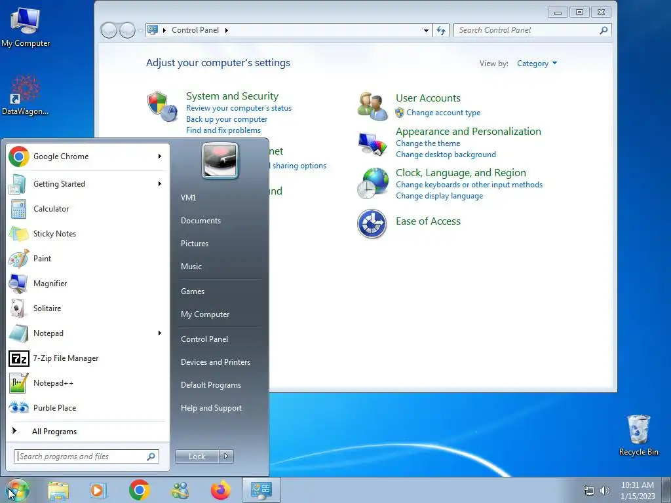The width and height of the screenshot is (671, 503).
Task: Select the DataWagon desktop shortcut
Action: pos(26,95)
